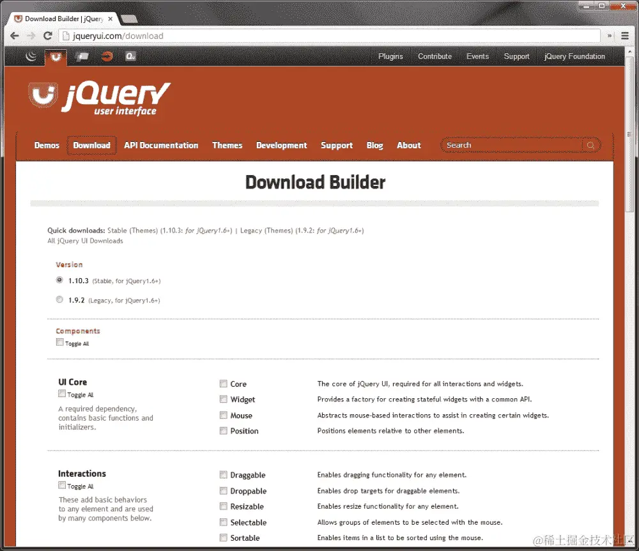Switch to the API Documentation section
Screen dimensions: 639x551
pos(161,145)
